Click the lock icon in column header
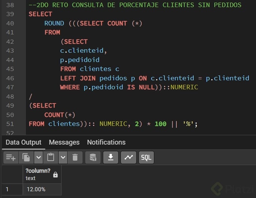Screen dimensions: 256x198 pos(56,174)
